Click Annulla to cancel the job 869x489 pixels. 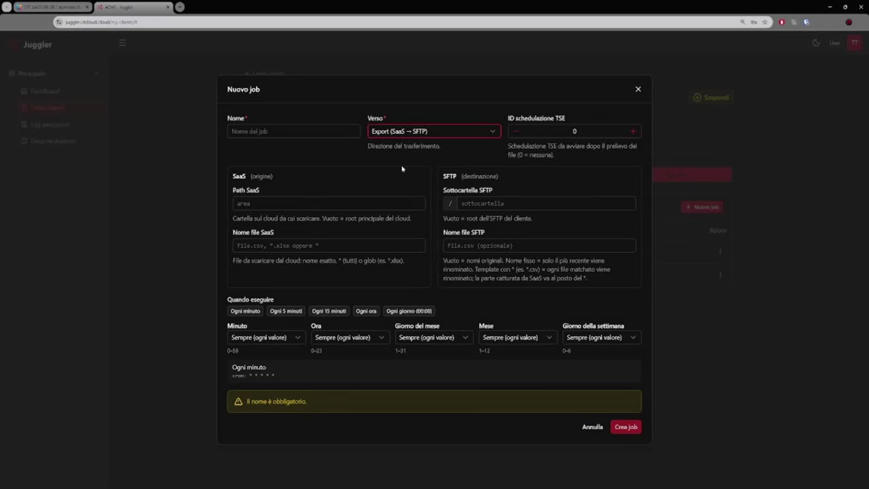(593, 427)
